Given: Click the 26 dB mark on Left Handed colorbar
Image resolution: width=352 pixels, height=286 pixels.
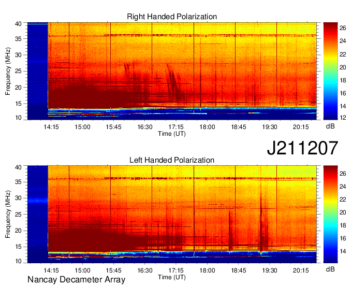Looking at the screenshot, I should click(x=343, y=174).
